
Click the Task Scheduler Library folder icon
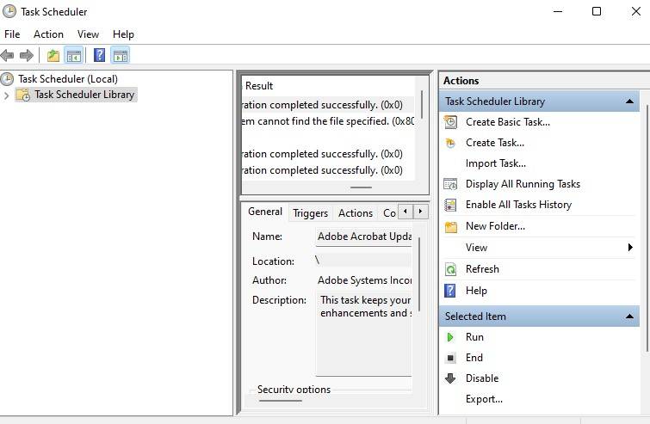coord(22,95)
